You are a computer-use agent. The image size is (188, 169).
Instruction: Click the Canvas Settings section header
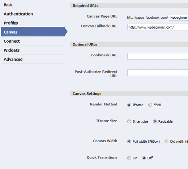pyautogui.click(x=129, y=94)
